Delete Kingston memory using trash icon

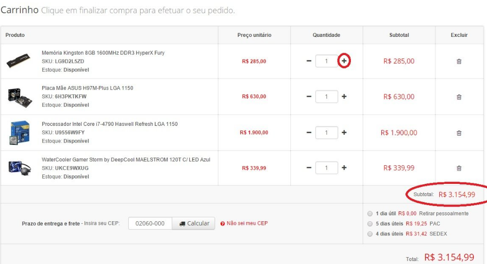459,61
